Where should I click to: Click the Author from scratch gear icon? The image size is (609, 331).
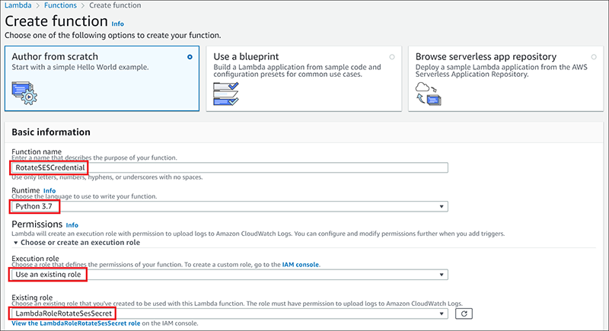[24, 93]
